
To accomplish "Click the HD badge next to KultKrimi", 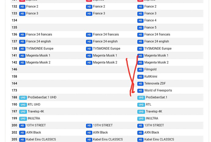I will tap(140, 77).
